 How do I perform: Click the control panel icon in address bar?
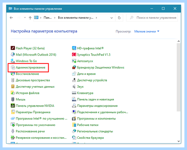pyautogui.click(x=36, y=18)
